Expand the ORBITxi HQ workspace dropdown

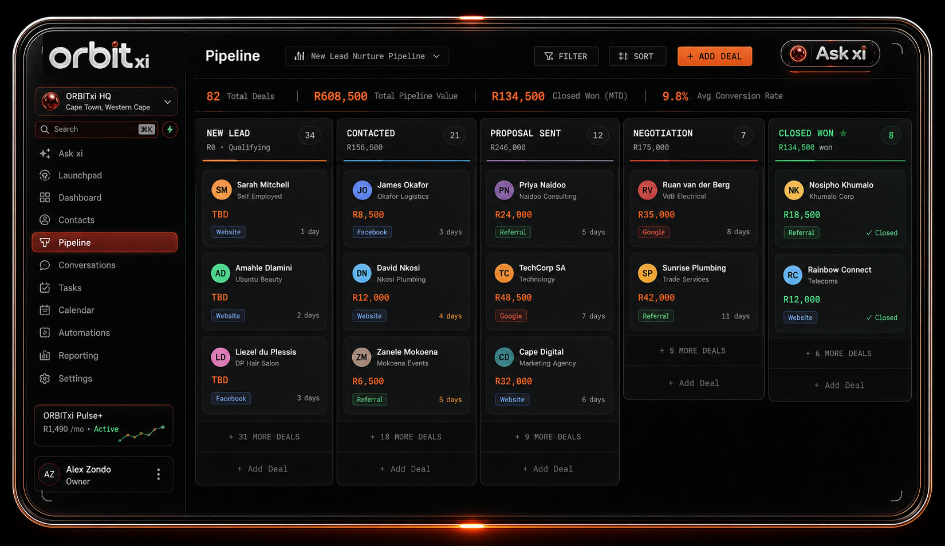click(106, 101)
